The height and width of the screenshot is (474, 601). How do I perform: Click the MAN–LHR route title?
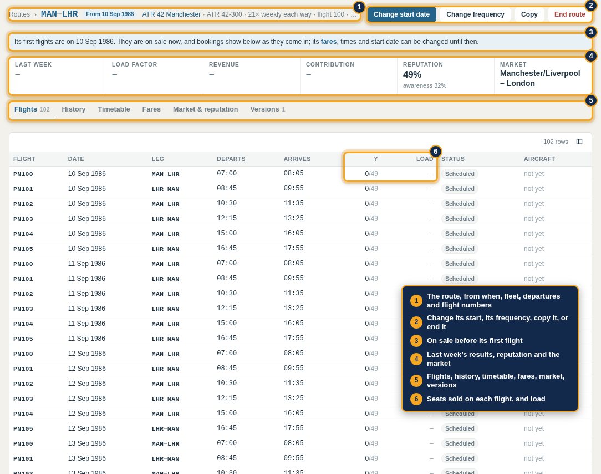59,14
